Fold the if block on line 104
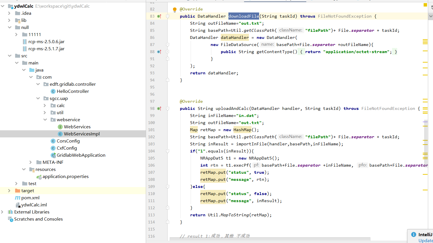The image size is (433, 243). coord(168,151)
